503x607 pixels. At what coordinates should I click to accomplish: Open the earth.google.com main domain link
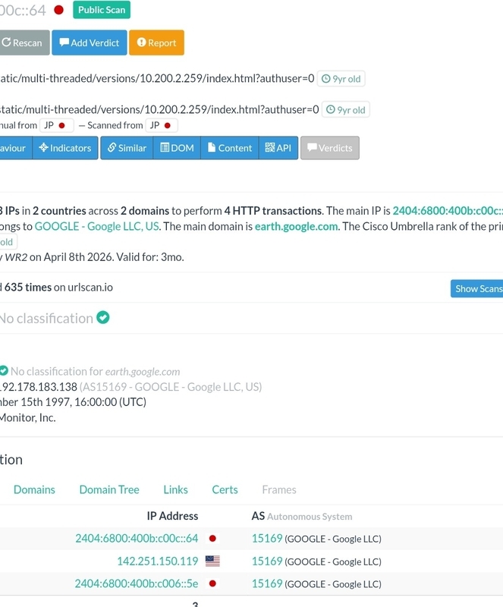[296, 226]
